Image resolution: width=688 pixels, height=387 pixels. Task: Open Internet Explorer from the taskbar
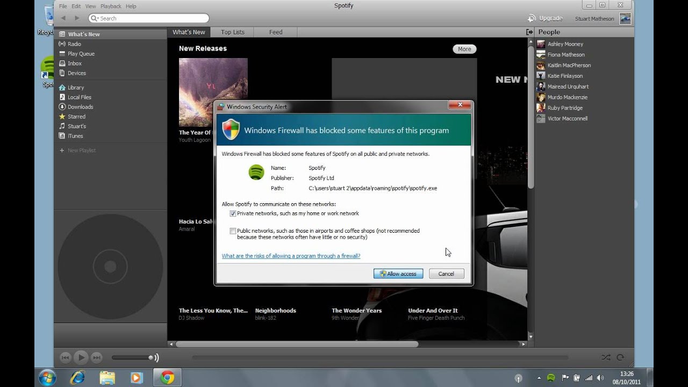(77, 377)
